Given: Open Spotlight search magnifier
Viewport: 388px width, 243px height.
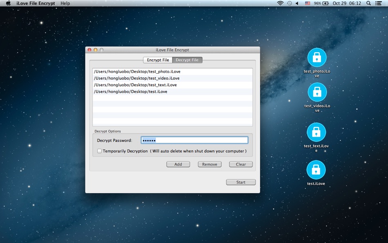Looking at the screenshot, I should click(x=368, y=3).
